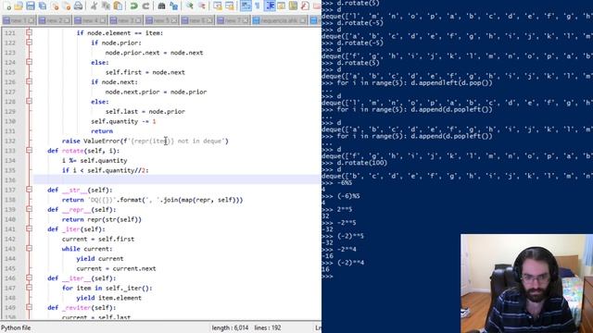Click the last empty >>> prompt in terminal
Image resolution: width=593 pixels, height=333 pixels.
(327, 277)
